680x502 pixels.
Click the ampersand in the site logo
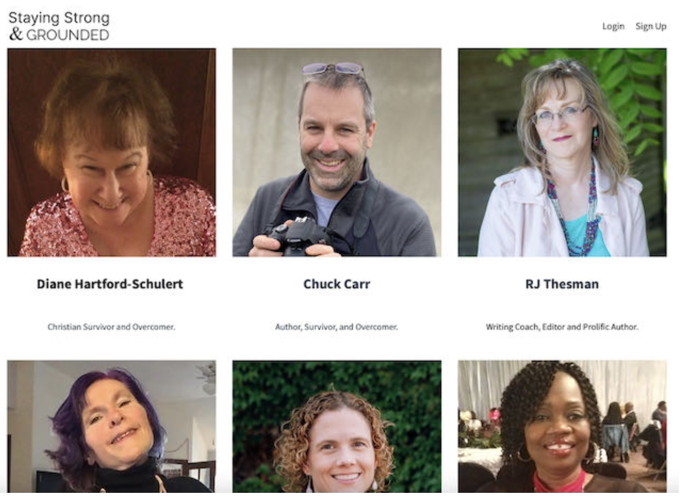16,34
